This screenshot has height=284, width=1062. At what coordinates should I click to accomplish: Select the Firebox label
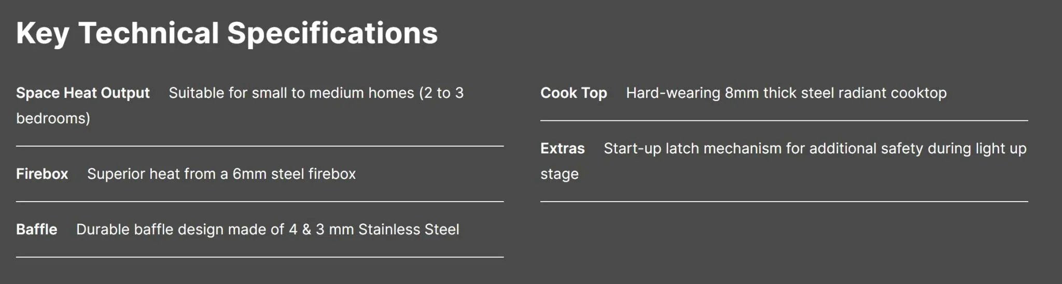click(42, 174)
